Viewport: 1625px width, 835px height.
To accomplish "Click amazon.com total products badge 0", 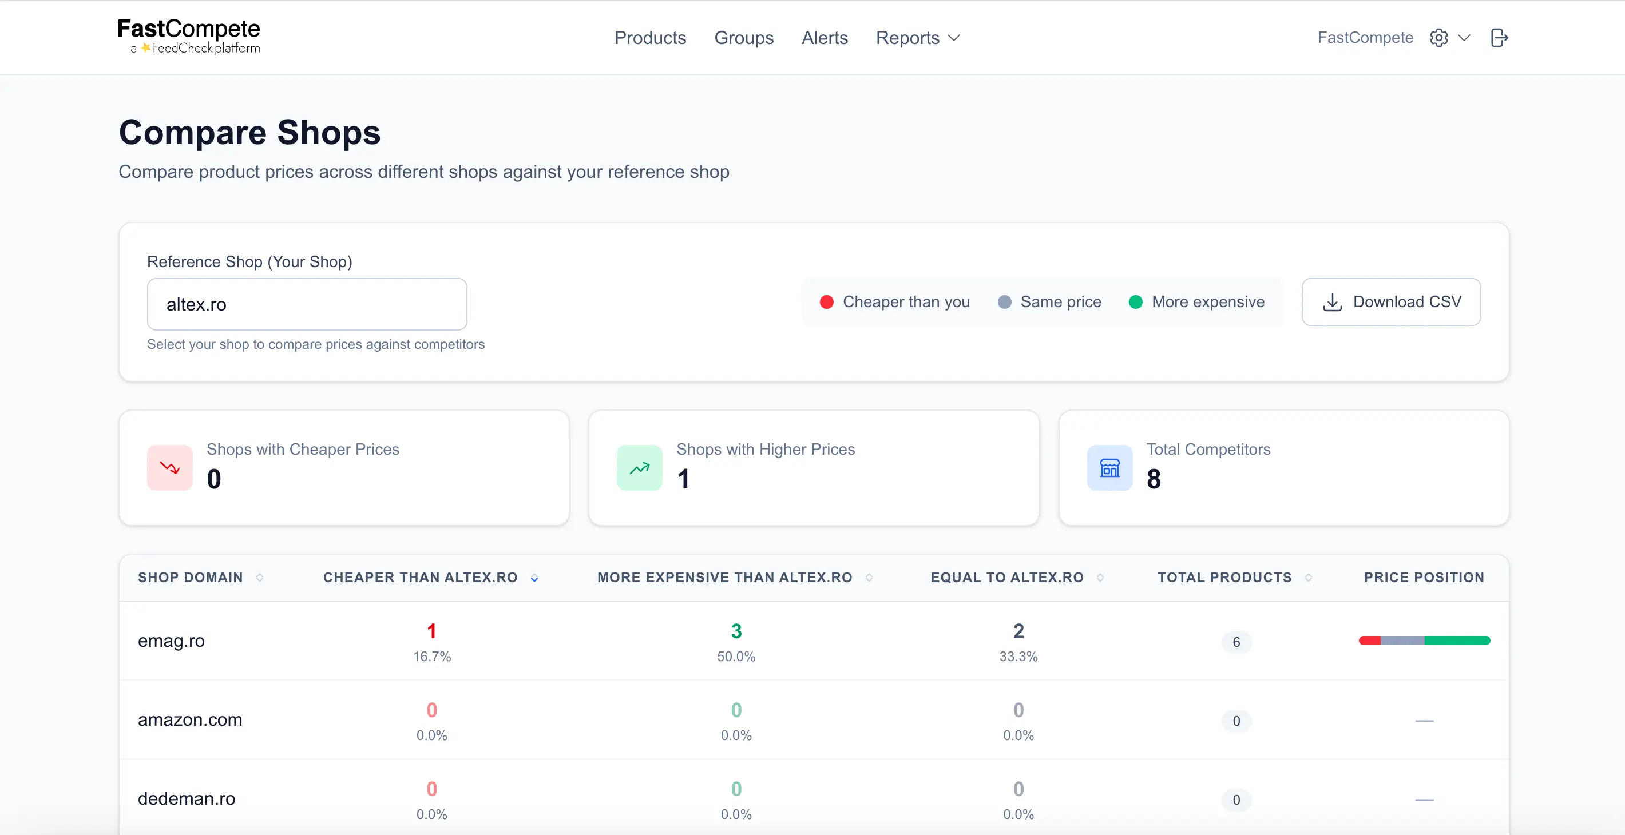I will click(x=1236, y=721).
